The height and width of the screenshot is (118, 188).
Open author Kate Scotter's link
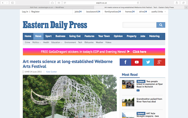coord(52,72)
